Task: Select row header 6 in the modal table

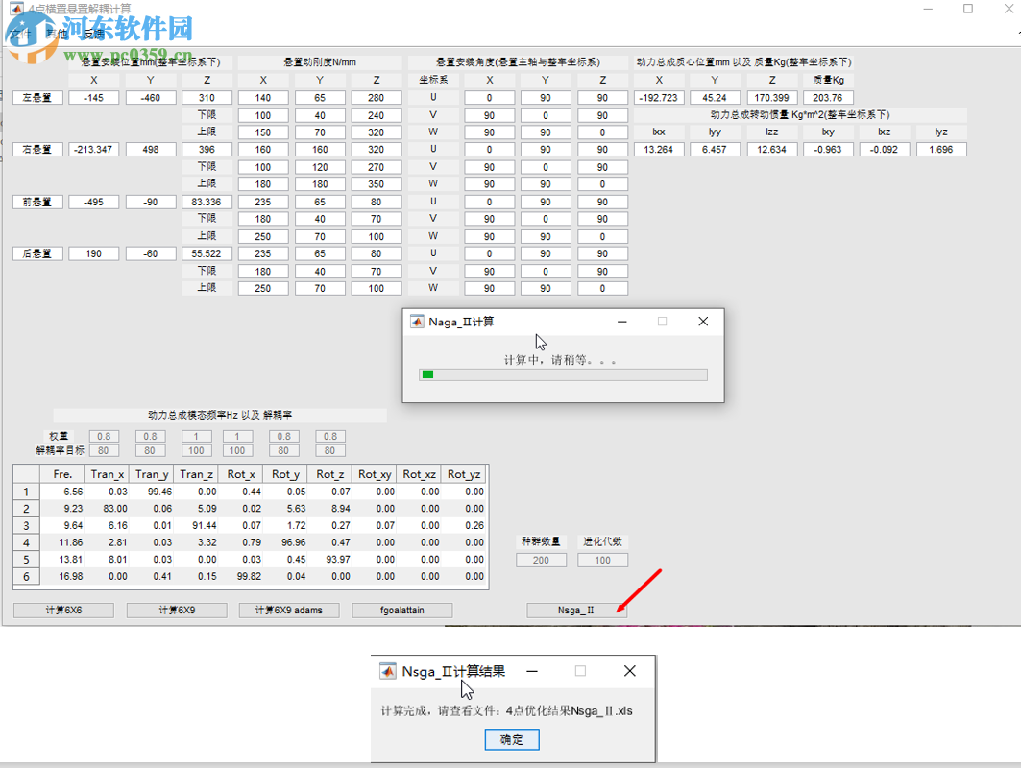Action: 26,577
